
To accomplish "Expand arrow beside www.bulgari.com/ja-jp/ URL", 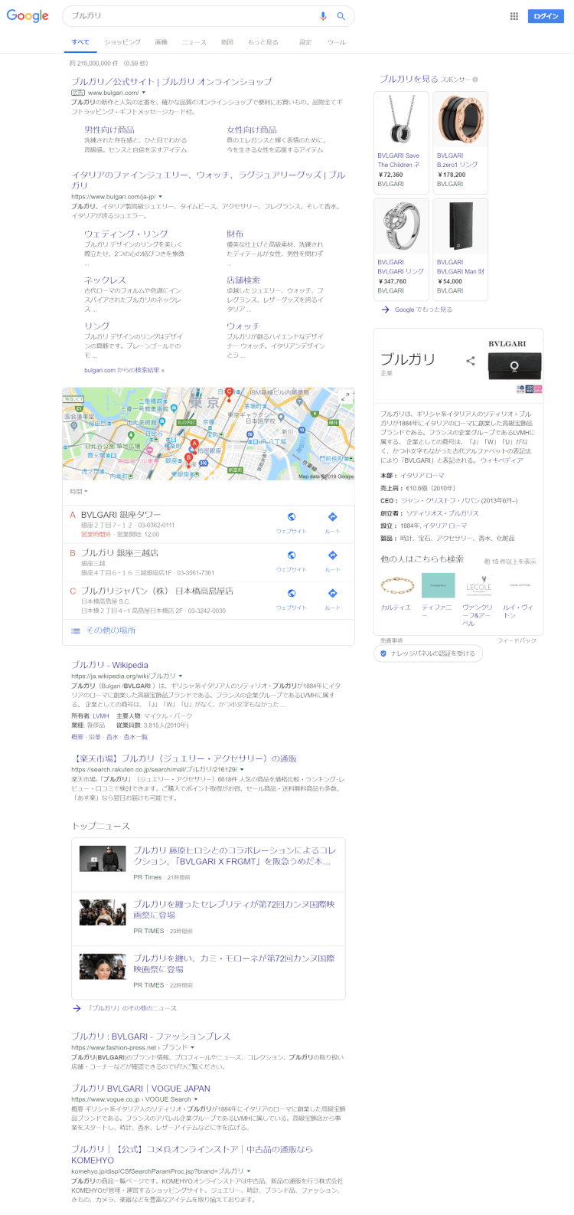I will (x=160, y=197).
